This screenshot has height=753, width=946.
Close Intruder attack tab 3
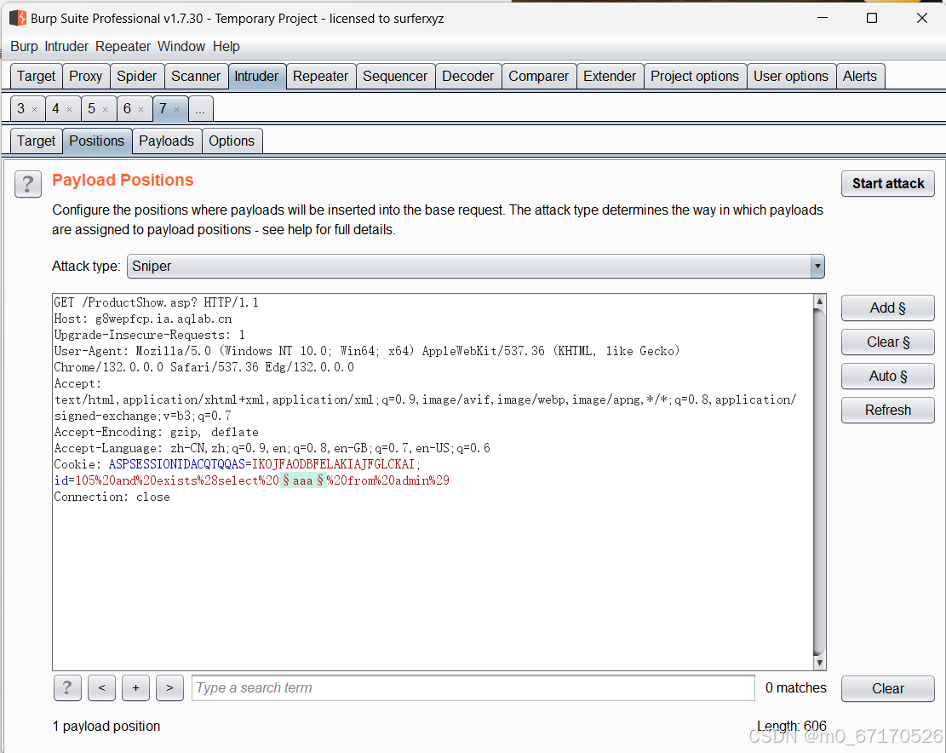34,109
